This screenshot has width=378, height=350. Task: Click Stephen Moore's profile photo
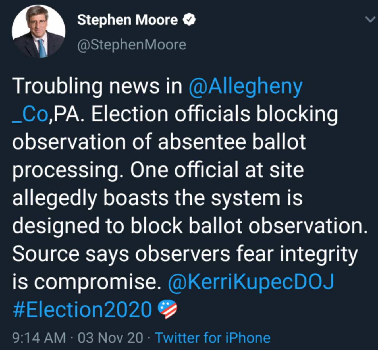(x=38, y=31)
